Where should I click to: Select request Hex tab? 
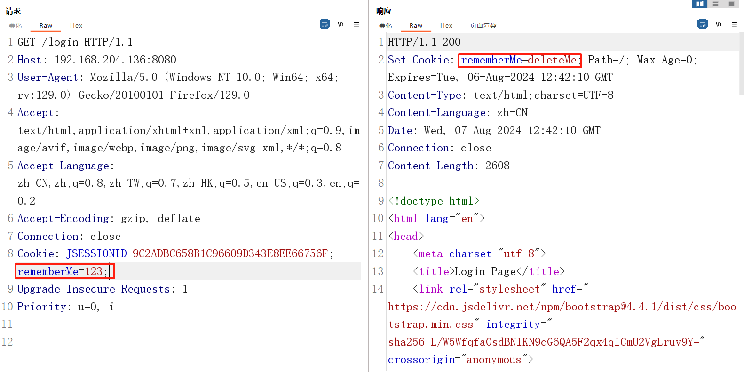(76, 25)
